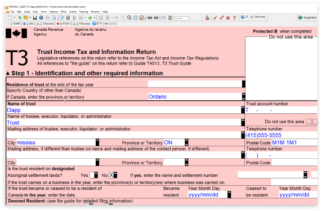Click the telephone number (415)555-5555 field

pyautogui.click(x=281, y=135)
